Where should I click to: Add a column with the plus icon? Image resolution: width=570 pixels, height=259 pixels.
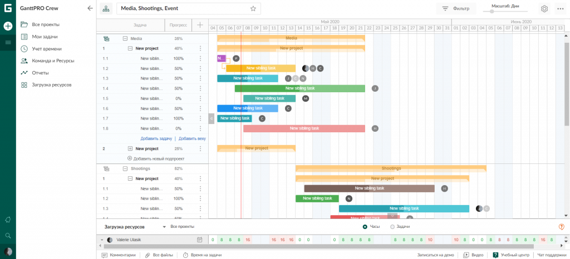pos(200,25)
